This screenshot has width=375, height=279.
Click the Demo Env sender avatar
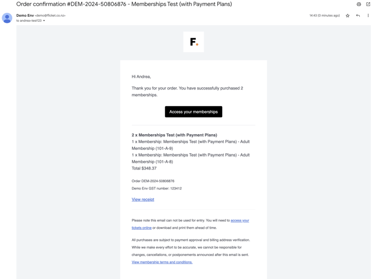coord(7,18)
